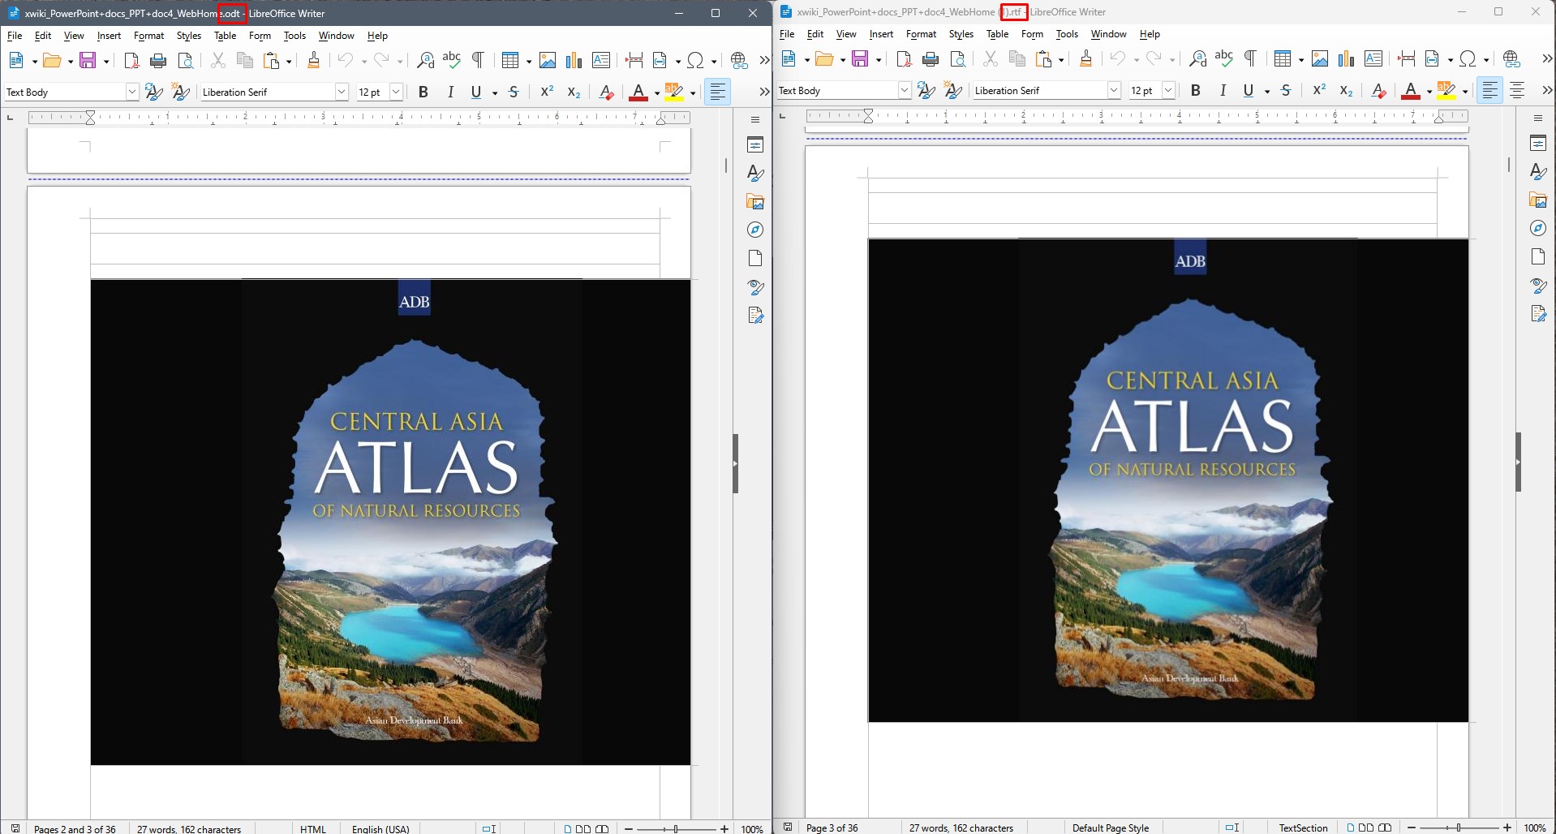
Task: Toggle Strikethrough in left window
Action: (514, 92)
